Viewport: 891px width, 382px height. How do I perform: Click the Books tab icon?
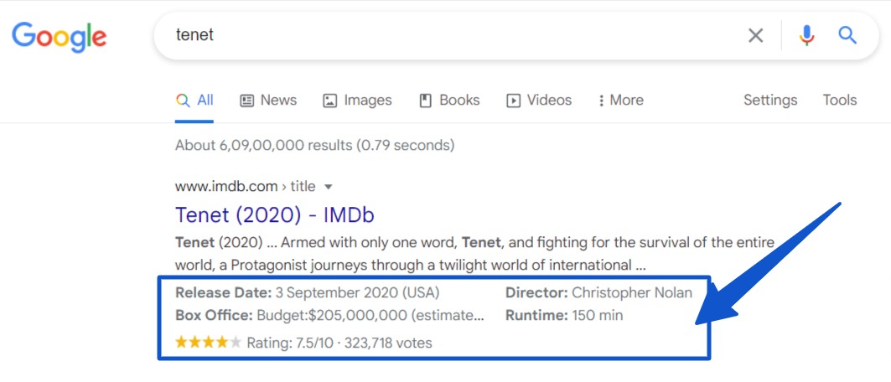tap(426, 101)
